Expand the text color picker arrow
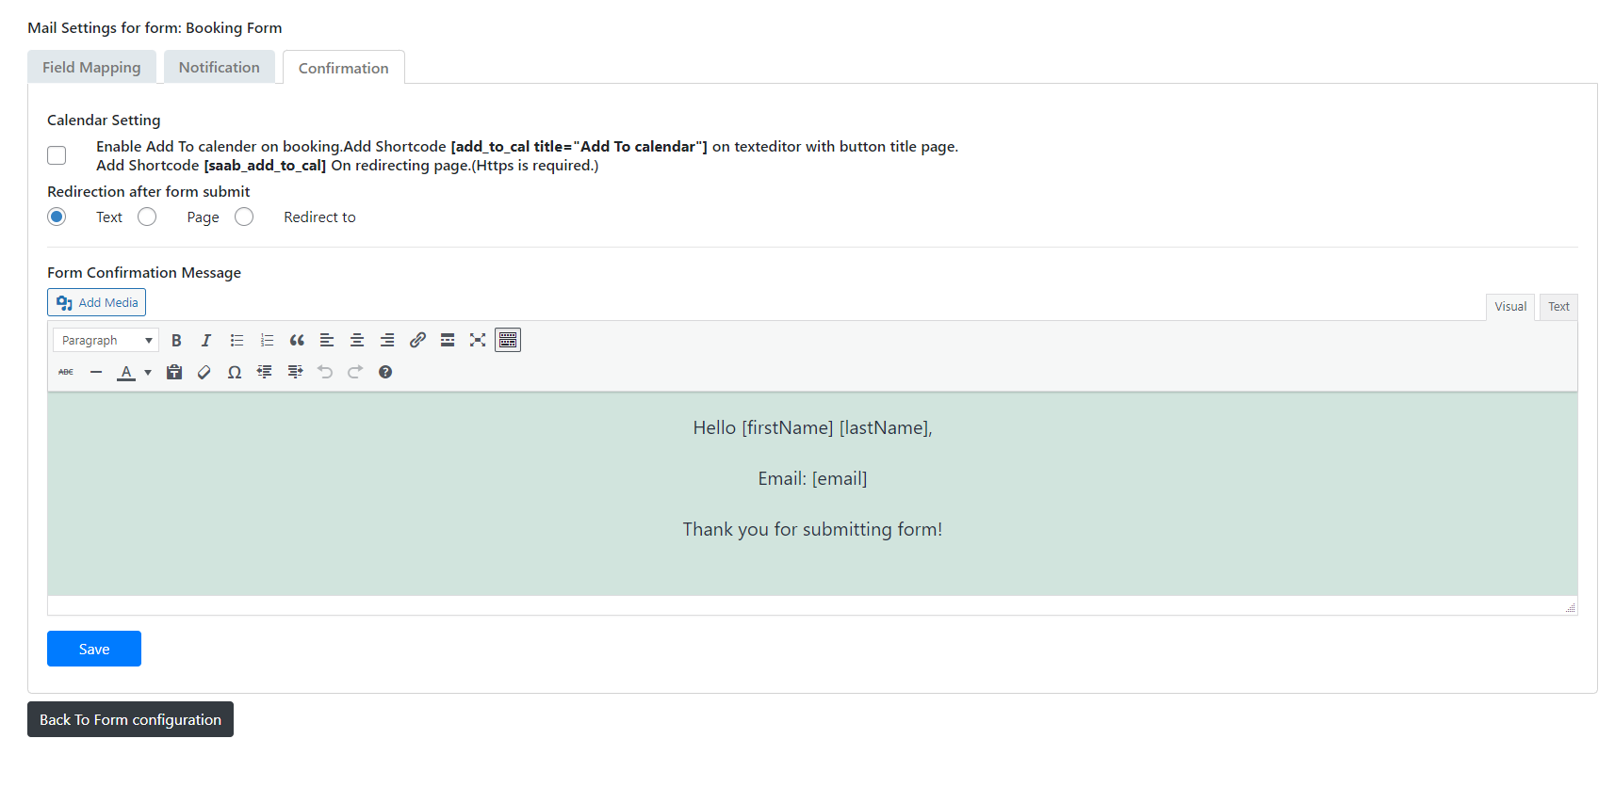Screen dimensions: 1615x803 148,373
